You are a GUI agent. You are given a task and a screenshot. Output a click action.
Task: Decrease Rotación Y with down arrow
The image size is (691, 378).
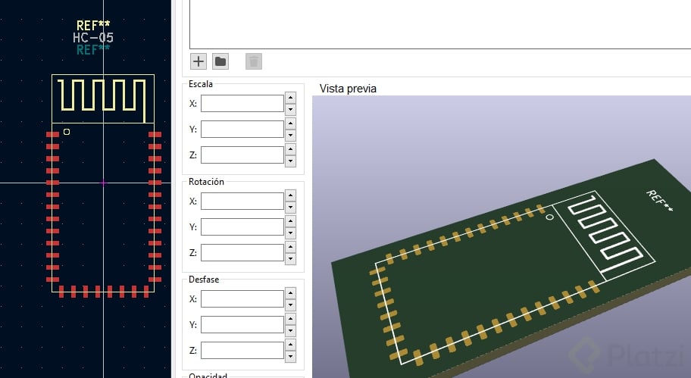point(290,233)
